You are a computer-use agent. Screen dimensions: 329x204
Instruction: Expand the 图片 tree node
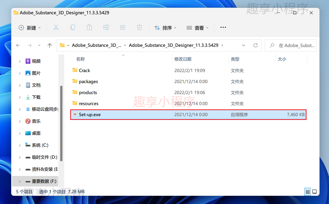pos(20,73)
